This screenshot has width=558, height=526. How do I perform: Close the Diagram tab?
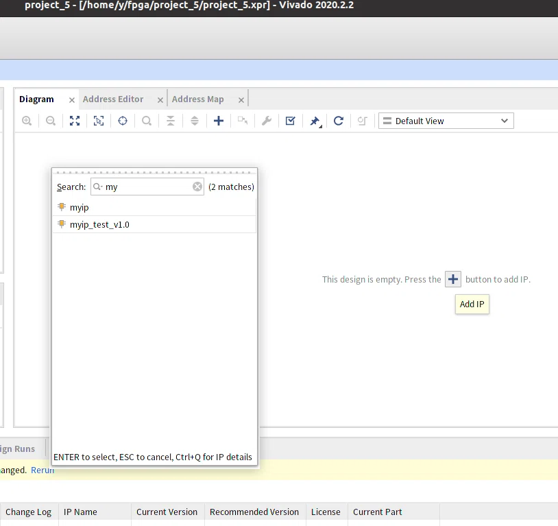(72, 100)
